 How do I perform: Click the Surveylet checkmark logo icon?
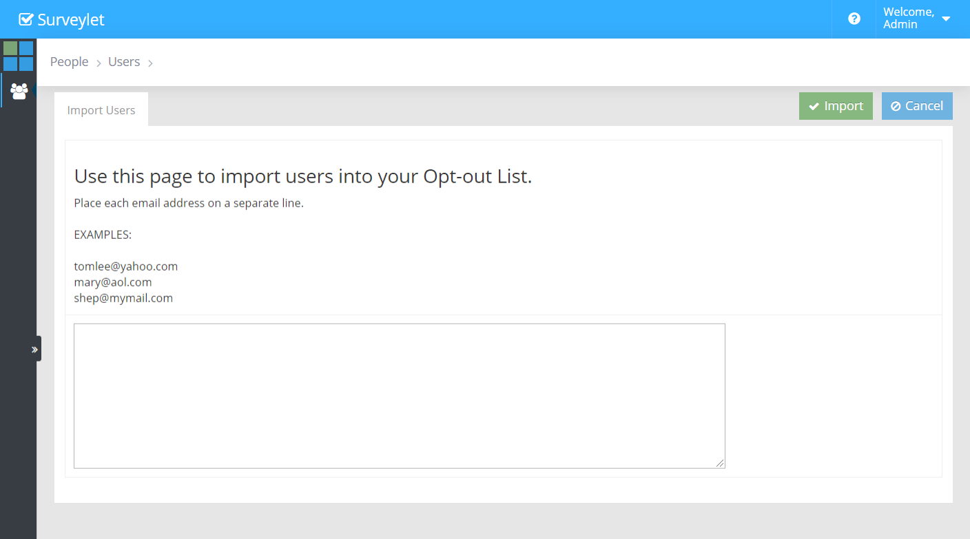coord(26,19)
